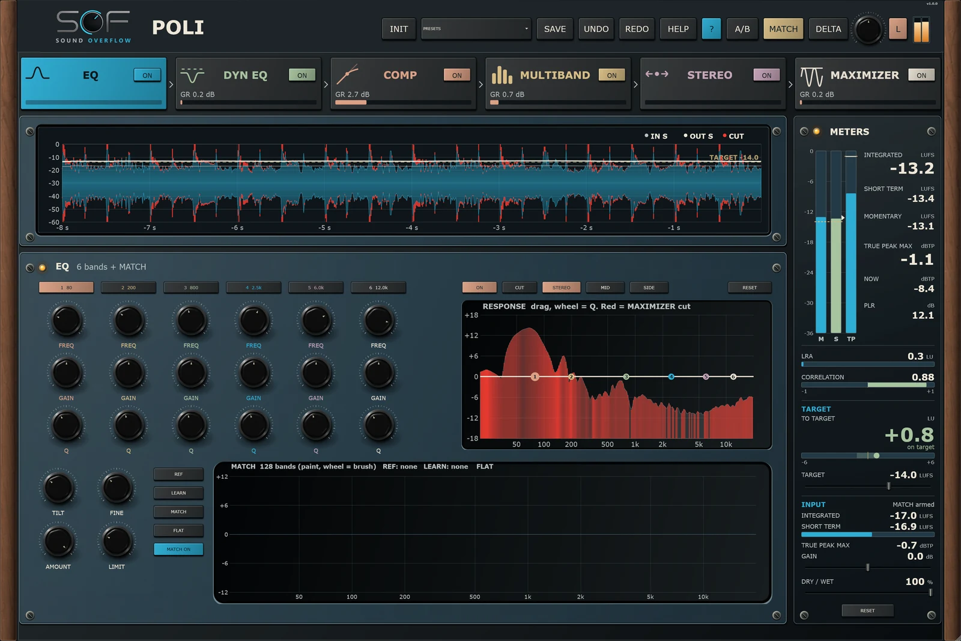The image size is (961, 641).
Task: Click the top bar MATCH button
Action: point(783,29)
